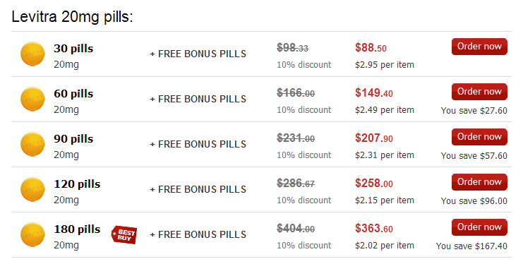Select the 60 pills package label
Screen dimensions: 523x264
pyautogui.click(x=73, y=94)
